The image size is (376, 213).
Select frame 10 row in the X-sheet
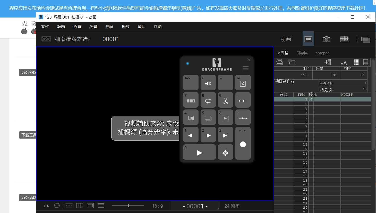[322, 140]
